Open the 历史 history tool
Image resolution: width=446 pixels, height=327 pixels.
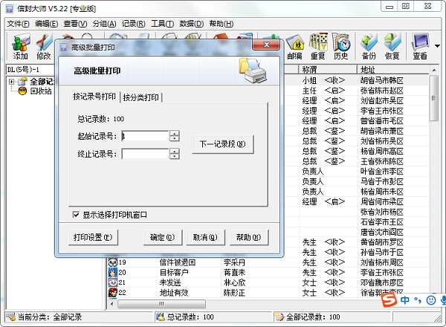click(341, 47)
